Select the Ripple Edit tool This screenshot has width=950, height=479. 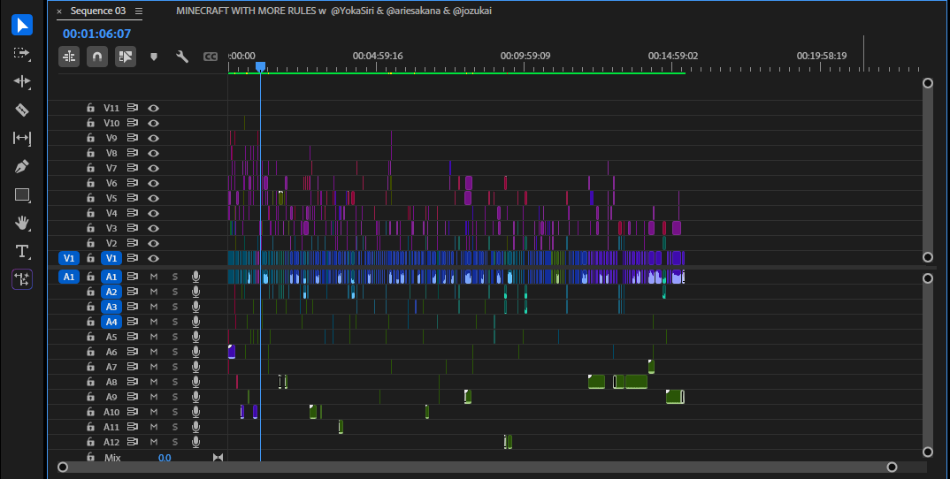(x=22, y=81)
